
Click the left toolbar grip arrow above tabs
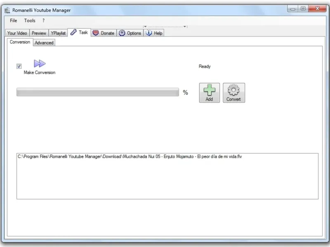[145, 26]
